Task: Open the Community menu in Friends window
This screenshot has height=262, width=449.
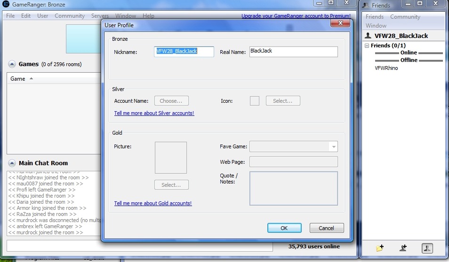Action: click(405, 17)
